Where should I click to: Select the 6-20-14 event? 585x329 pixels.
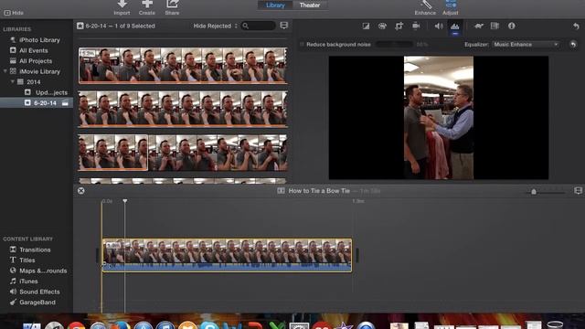(x=37, y=103)
